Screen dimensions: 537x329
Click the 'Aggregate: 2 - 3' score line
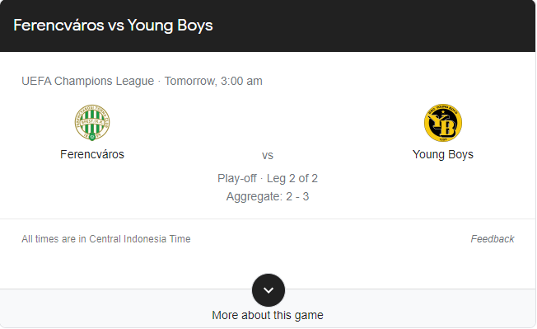point(268,196)
